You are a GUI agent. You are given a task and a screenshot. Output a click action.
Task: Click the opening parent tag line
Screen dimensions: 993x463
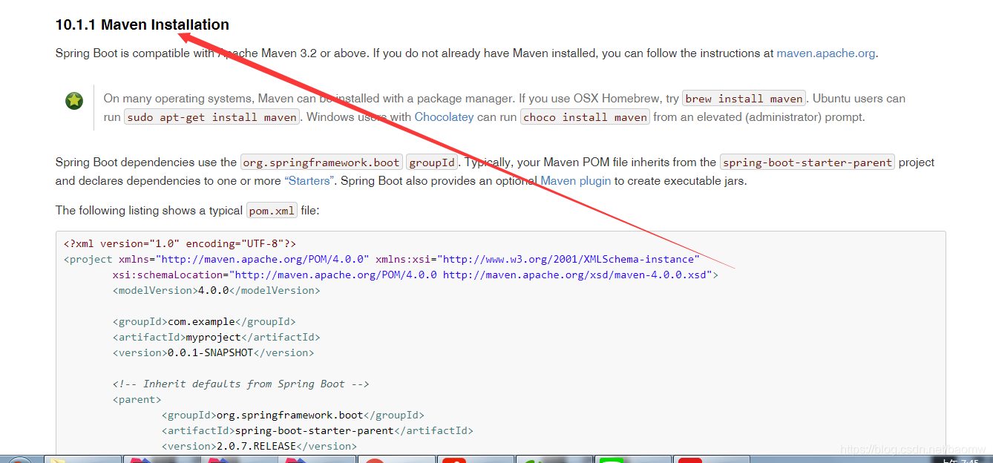[x=137, y=399]
